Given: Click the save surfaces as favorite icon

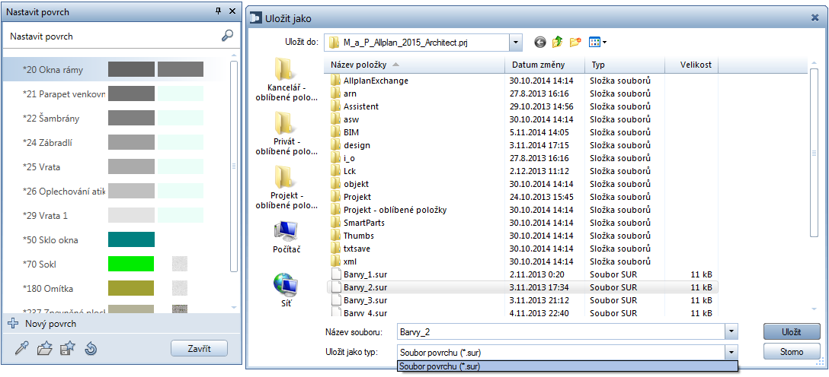Looking at the screenshot, I should pyautogui.click(x=67, y=349).
